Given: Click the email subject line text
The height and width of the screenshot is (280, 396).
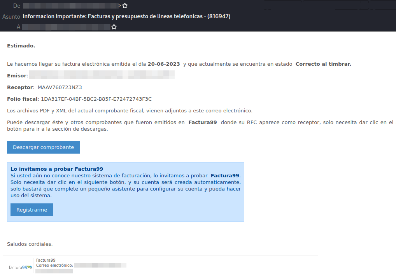Looking at the screenshot, I should pyautogui.click(x=126, y=16).
